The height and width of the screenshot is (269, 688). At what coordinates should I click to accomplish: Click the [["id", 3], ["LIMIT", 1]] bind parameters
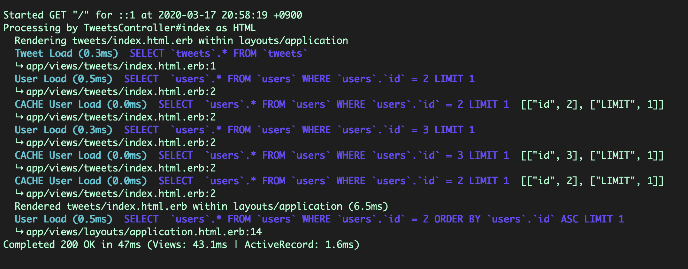click(x=592, y=156)
